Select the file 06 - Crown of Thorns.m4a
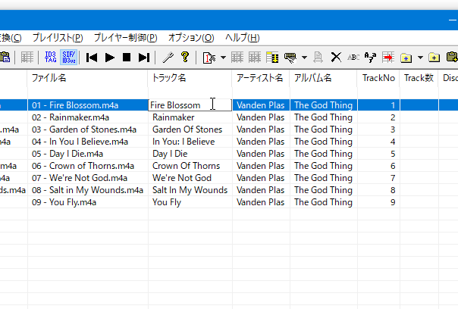458x309 pixels. point(83,166)
